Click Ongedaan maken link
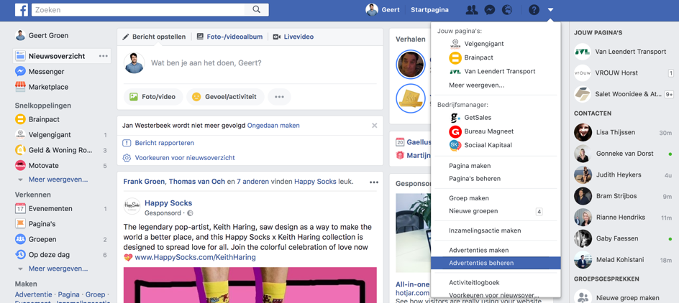 273,126
